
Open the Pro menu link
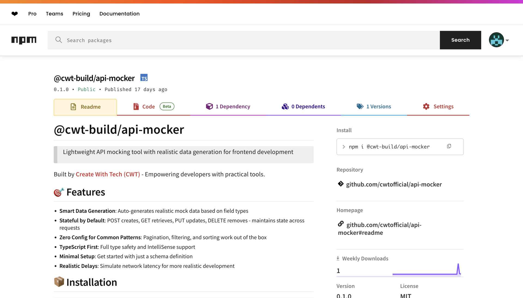pyautogui.click(x=32, y=14)
